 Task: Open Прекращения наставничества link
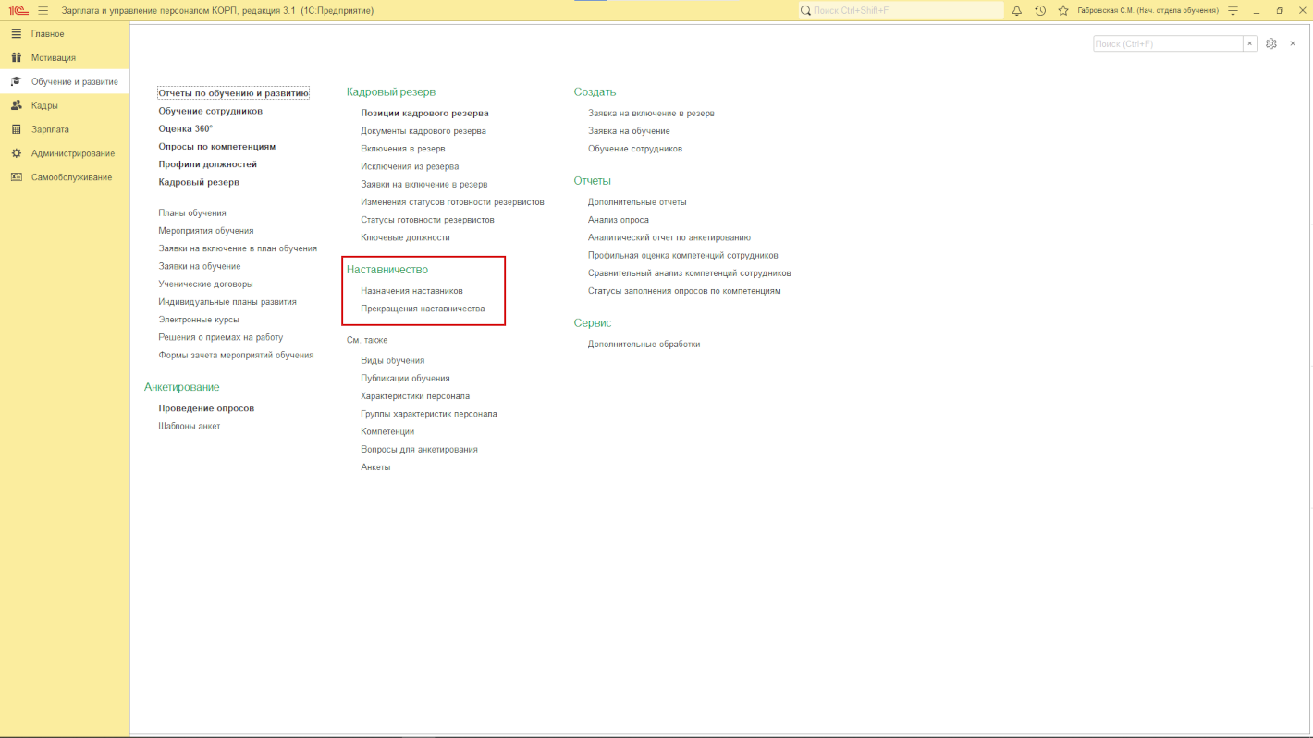tap(423, 309)
